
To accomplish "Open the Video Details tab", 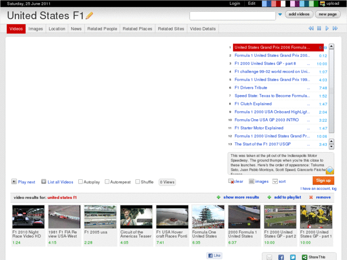I will 203,29.
